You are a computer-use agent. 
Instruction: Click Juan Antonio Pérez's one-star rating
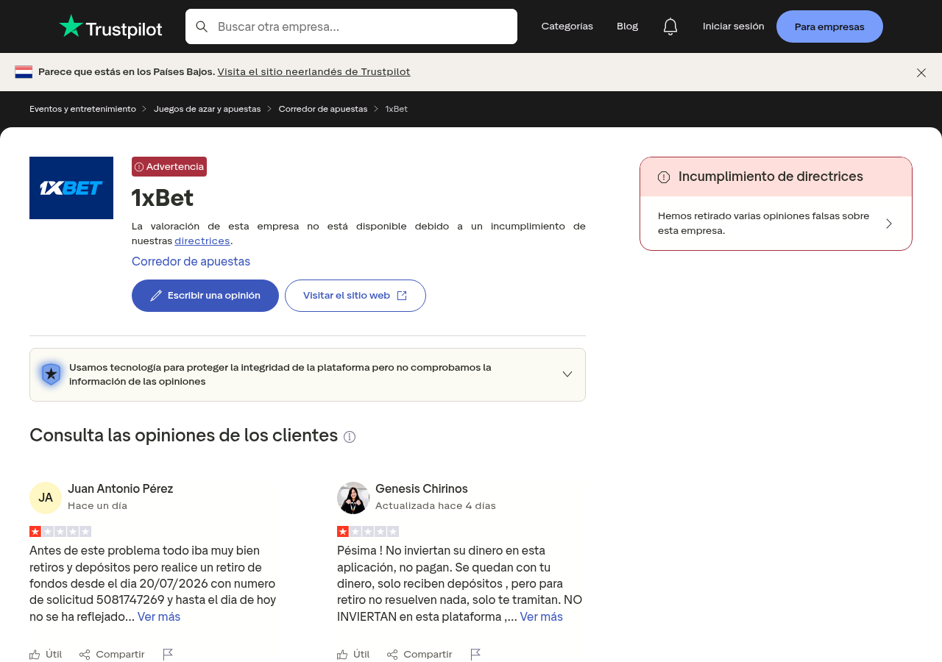pyautogui.click(x=60, y=531)
